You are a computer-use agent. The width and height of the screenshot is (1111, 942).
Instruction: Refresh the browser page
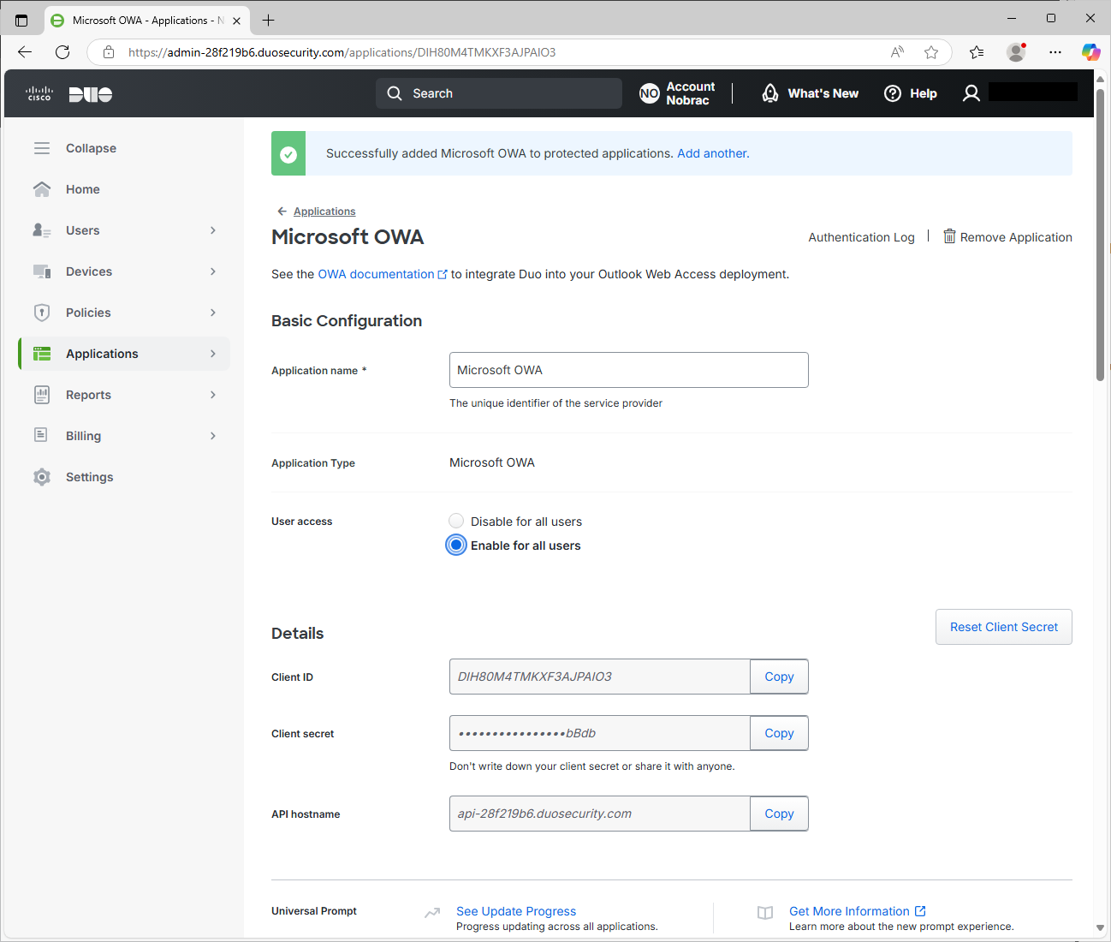(x=62, y=52)
